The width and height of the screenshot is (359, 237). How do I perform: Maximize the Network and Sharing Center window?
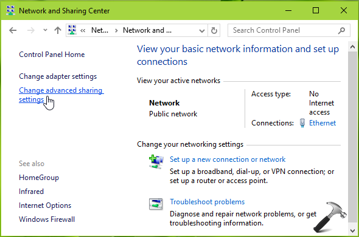316,10
